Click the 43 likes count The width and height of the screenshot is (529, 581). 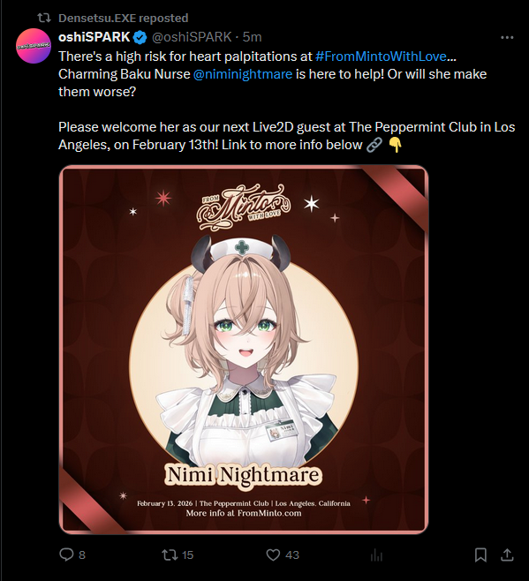point(292,555)
